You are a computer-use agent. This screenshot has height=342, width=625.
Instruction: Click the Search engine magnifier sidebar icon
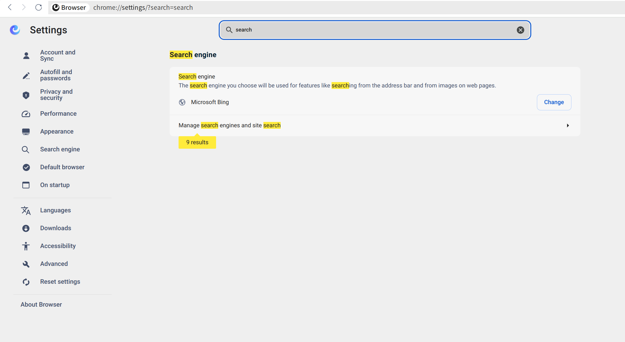[26, 150]
